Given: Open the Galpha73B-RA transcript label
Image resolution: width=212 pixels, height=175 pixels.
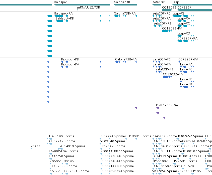Looking at the screenshot, I should 125,13.
